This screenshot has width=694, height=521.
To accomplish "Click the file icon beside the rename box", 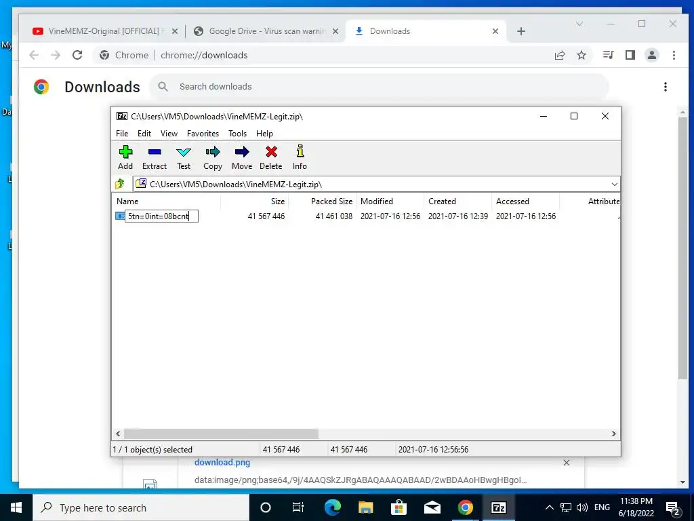I will [x=120, y=216].
